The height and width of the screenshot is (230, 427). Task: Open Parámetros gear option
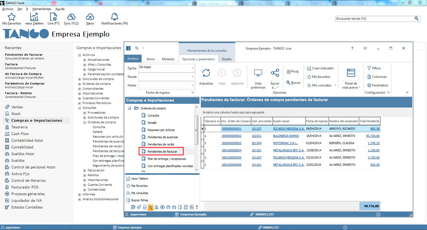[378, 86]
